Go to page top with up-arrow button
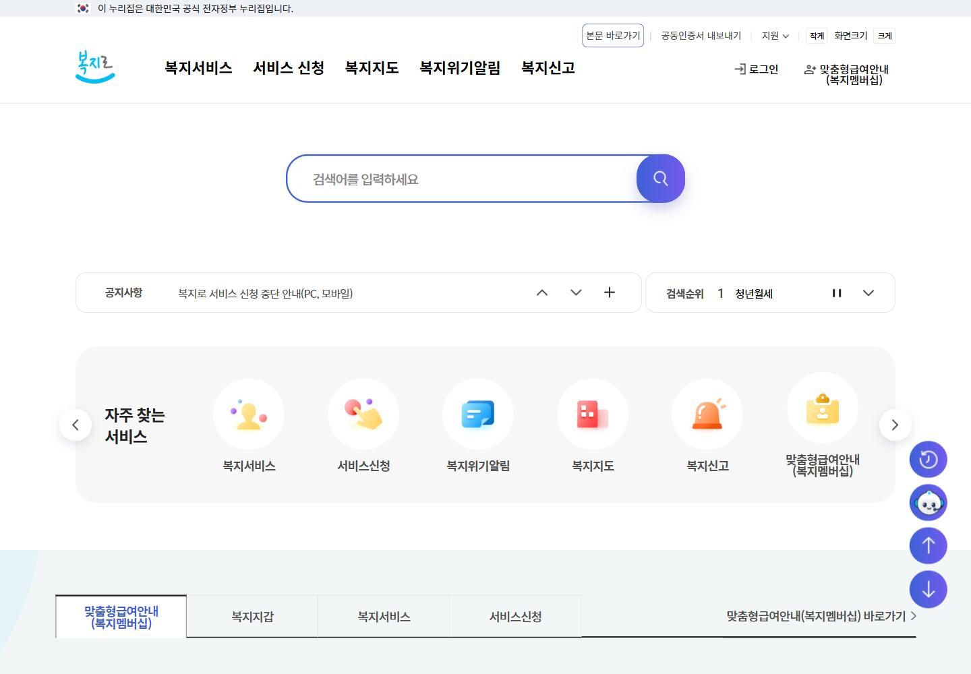The width and height of the screenshot is (971, 674). pos(929,546)
